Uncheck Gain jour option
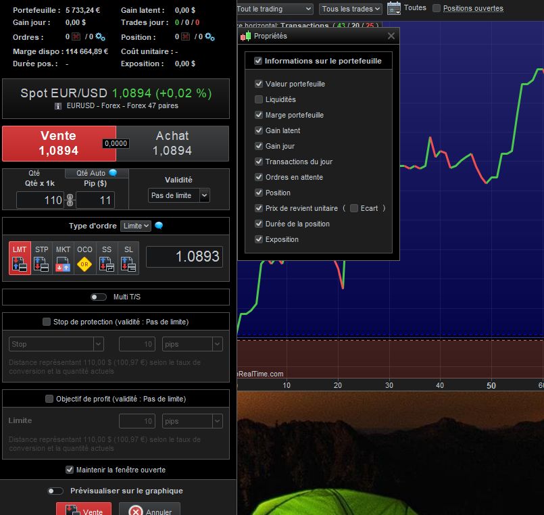The height and width of the screenshot is (515, 544). click(x=259, y=146)
